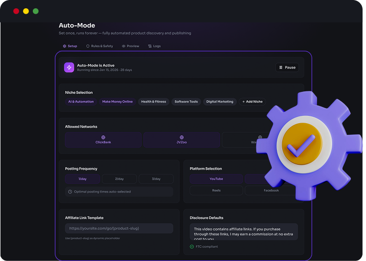Image resolution: width=366 pixels, height=261 pixels.
Task: Click the clock icon in optimal posting times
Action: 70,192
